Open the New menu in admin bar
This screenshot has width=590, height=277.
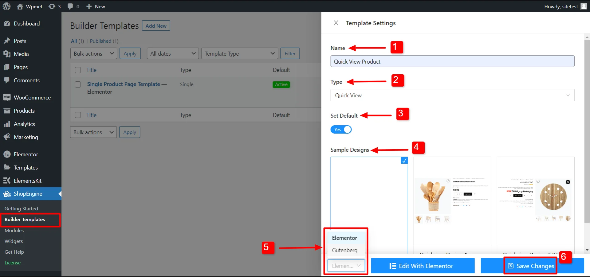click(x=95, y=6)
